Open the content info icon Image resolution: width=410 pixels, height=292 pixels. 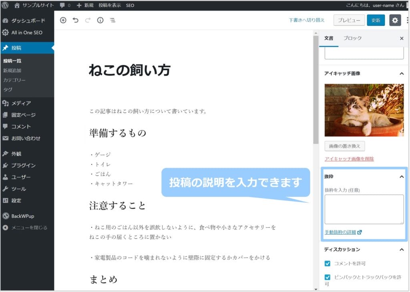tap(100, 20)
